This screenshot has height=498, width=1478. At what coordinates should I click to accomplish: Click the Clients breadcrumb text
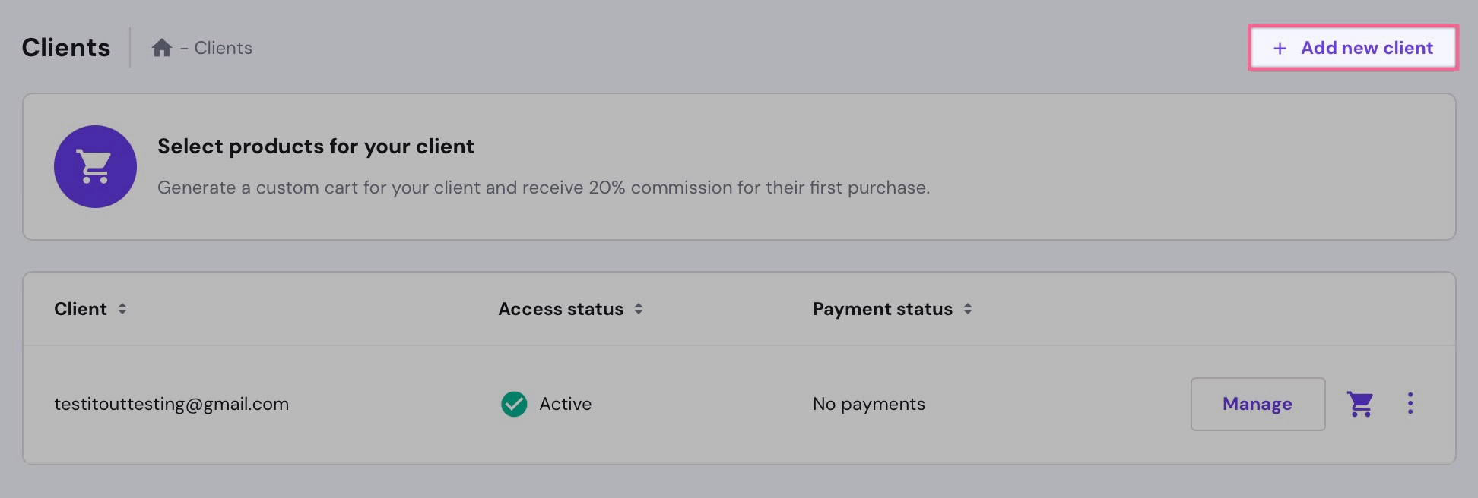223,48
